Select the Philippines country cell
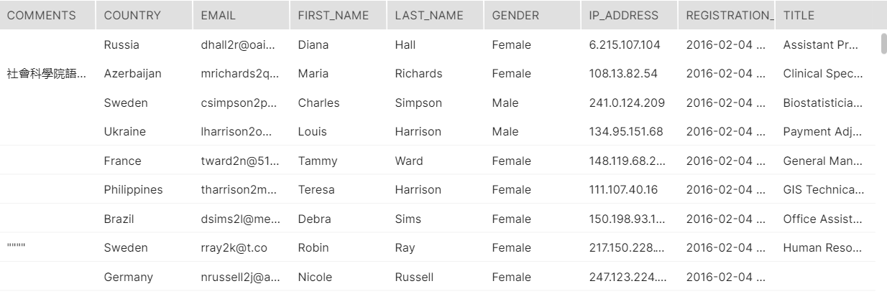887x304 pixels. coord(133,190)
